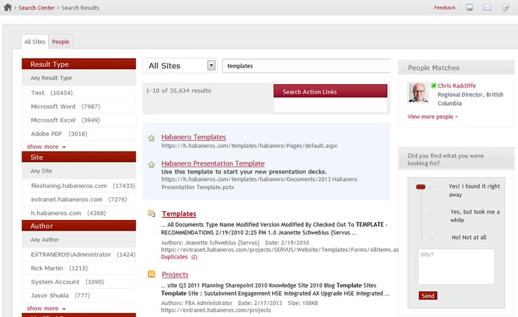
Task: Click orange site icon next to Projects
Action: click(x=152, y=274)
